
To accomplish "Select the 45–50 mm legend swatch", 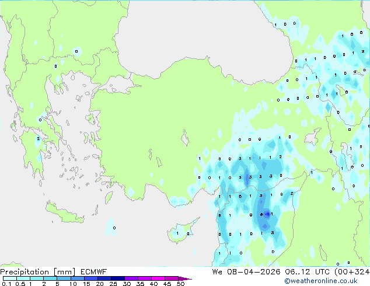I will [172, 278].
